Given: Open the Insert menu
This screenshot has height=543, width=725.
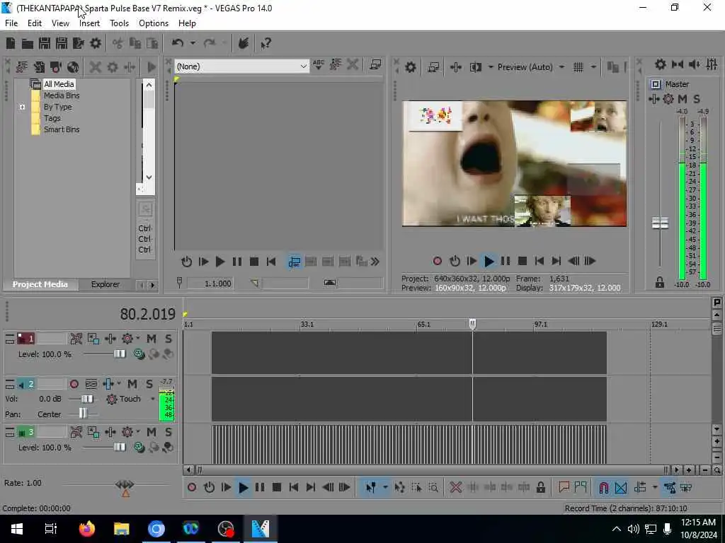Looking at the screenshot, I should [89, 23].
